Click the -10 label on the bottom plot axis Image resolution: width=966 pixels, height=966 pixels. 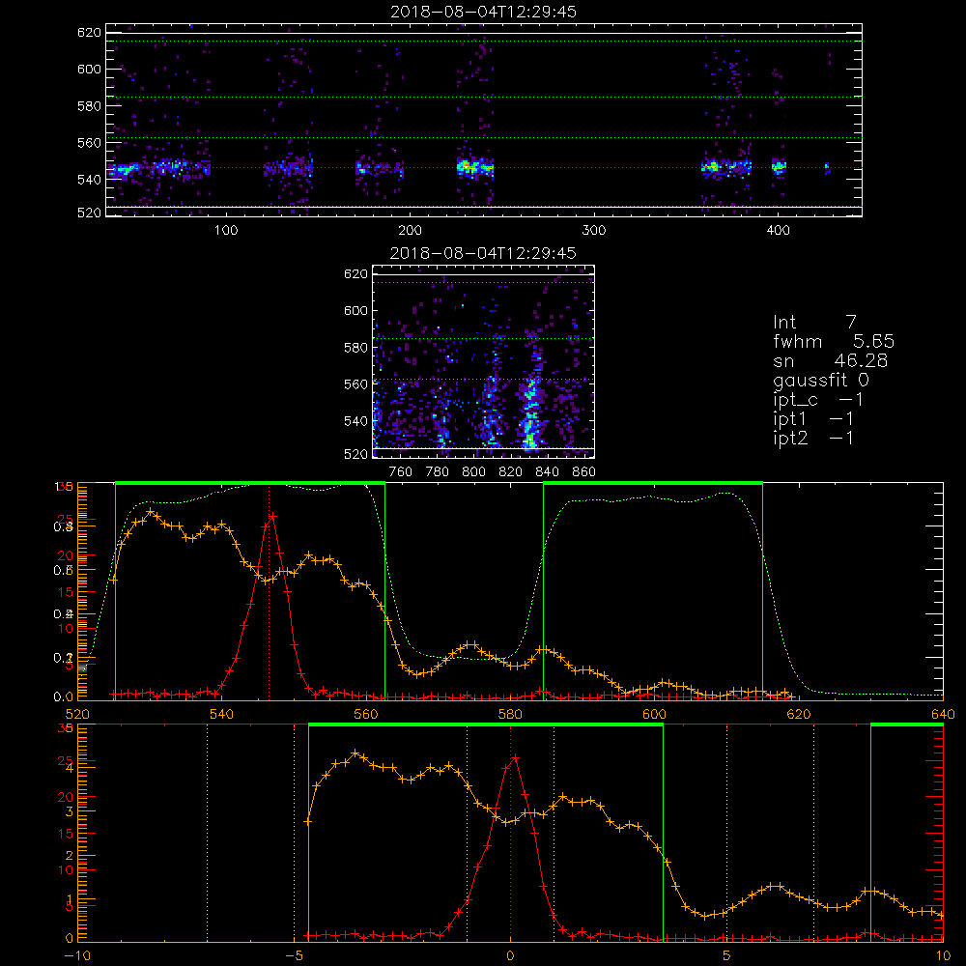tap(77, 955)
